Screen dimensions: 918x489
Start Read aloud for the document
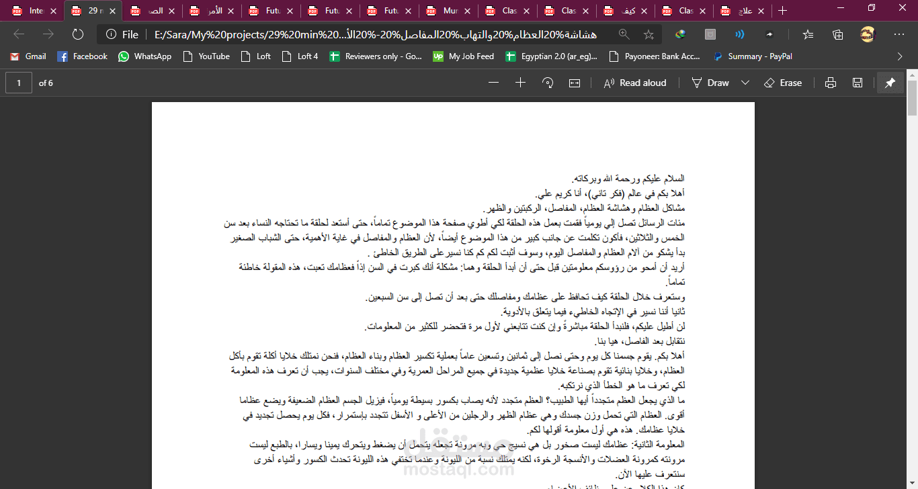pyautogui.click(x=635, y=82)
